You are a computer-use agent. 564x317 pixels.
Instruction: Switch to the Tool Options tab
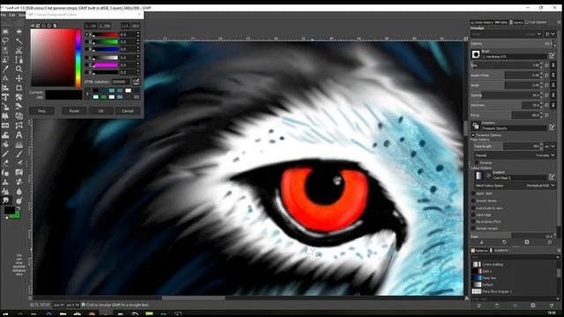(536, 22)
